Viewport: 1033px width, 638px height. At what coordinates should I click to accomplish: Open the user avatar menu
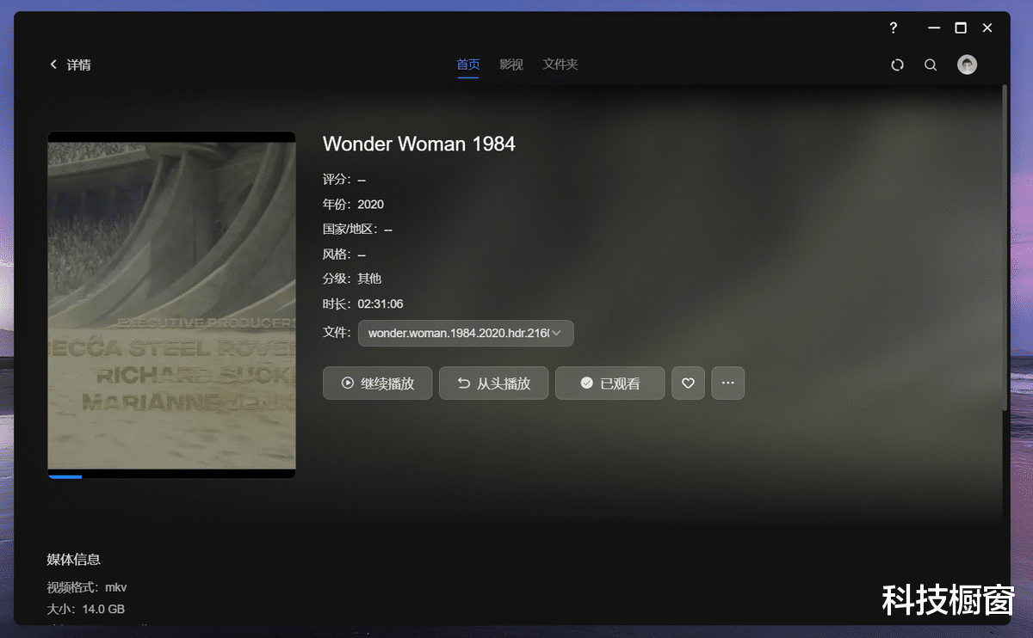(967, 64)
